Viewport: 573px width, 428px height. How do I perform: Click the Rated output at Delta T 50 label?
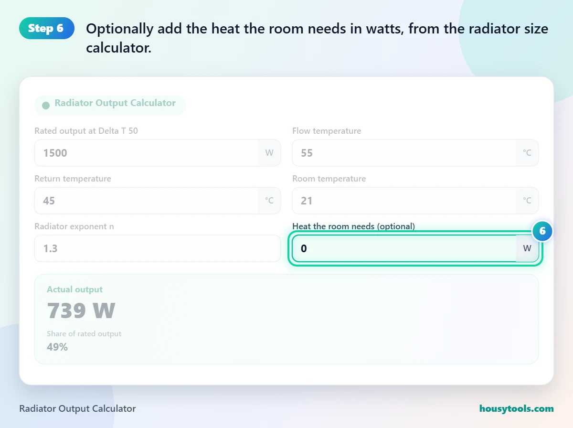[86, 131]
